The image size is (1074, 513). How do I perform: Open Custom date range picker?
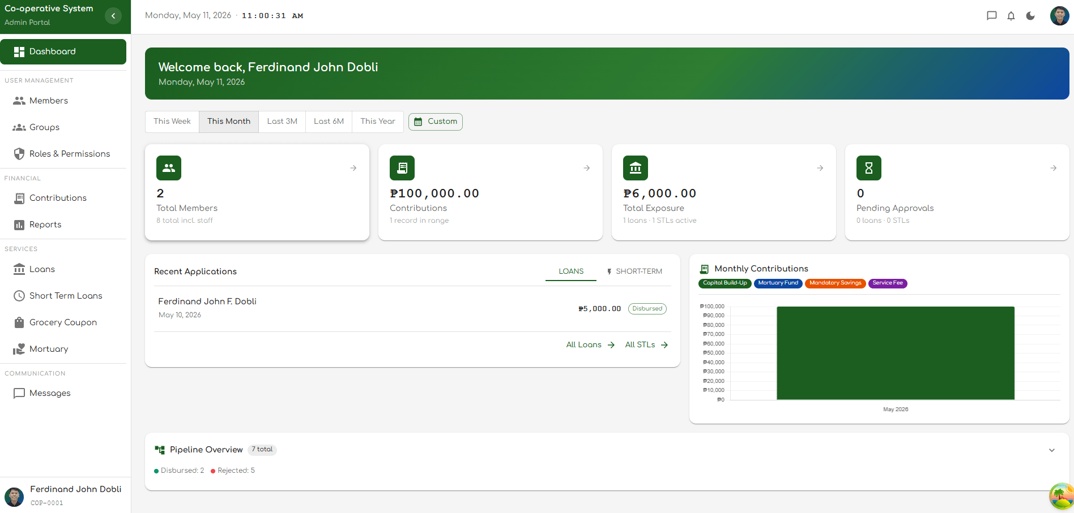coord(436,122)
